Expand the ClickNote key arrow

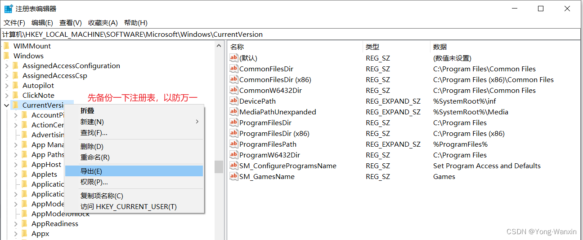point(7,96)
